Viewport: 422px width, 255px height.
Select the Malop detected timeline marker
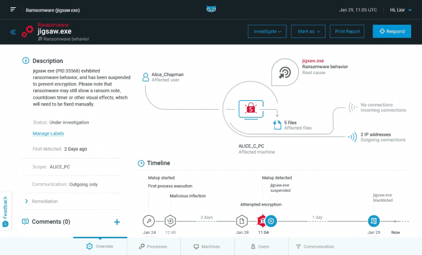click(271, 221)
